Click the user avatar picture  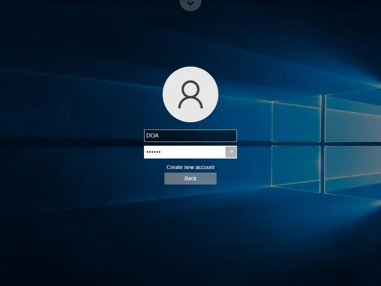point(190,94)
